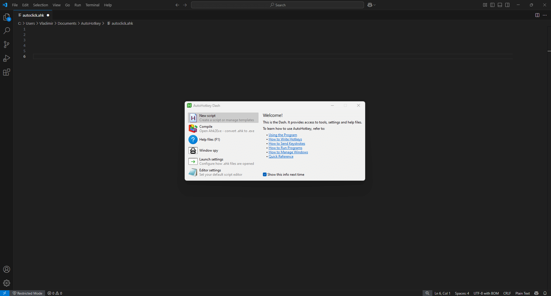
Task: Open the Using the Program link
Action: click(x=283, y=135)
